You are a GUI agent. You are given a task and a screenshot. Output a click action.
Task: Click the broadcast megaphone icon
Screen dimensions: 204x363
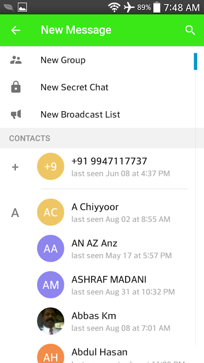click(16, 114)
